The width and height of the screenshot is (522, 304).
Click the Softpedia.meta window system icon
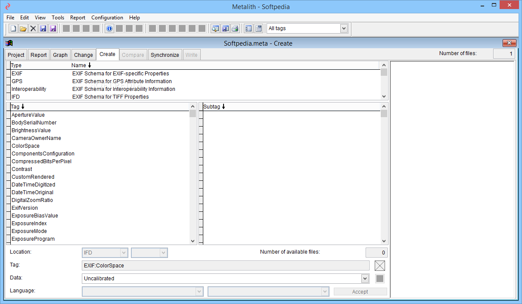click(x=9, y=43)
